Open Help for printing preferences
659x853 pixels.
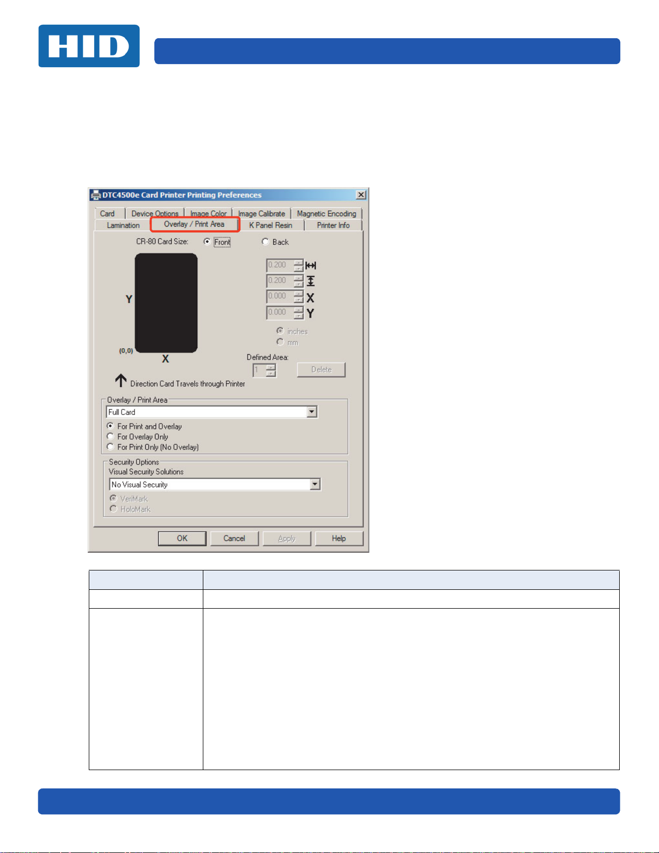[x=339, y=538]
